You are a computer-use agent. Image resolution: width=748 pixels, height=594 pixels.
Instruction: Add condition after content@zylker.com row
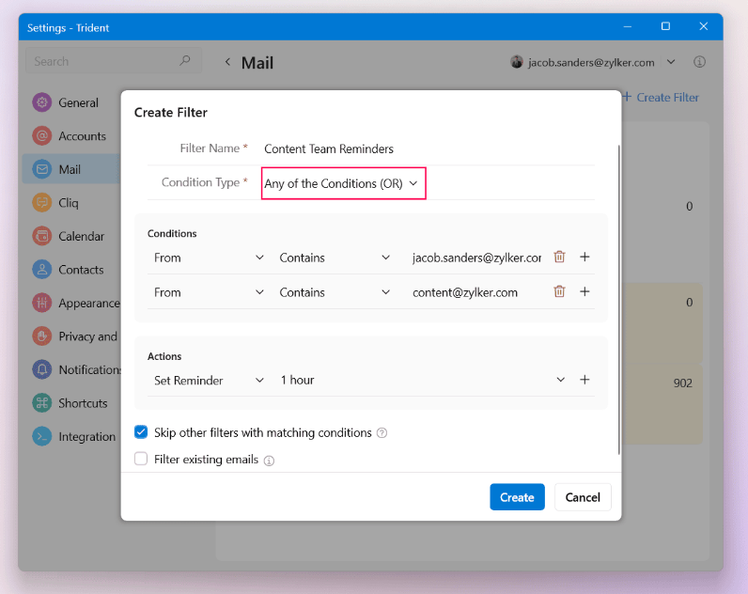[584, 291]
